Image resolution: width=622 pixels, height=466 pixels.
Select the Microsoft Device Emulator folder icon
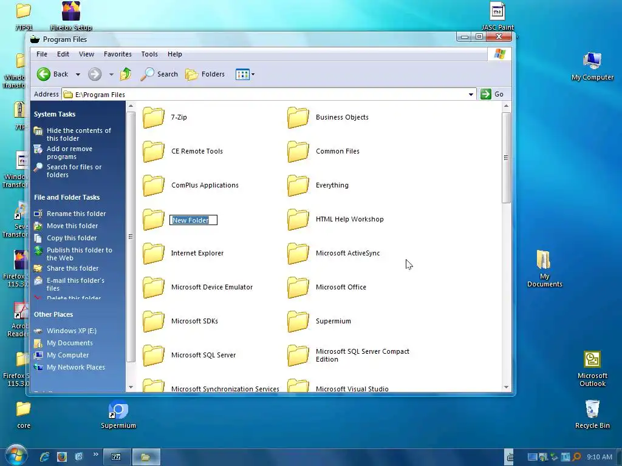pos(154,287)
